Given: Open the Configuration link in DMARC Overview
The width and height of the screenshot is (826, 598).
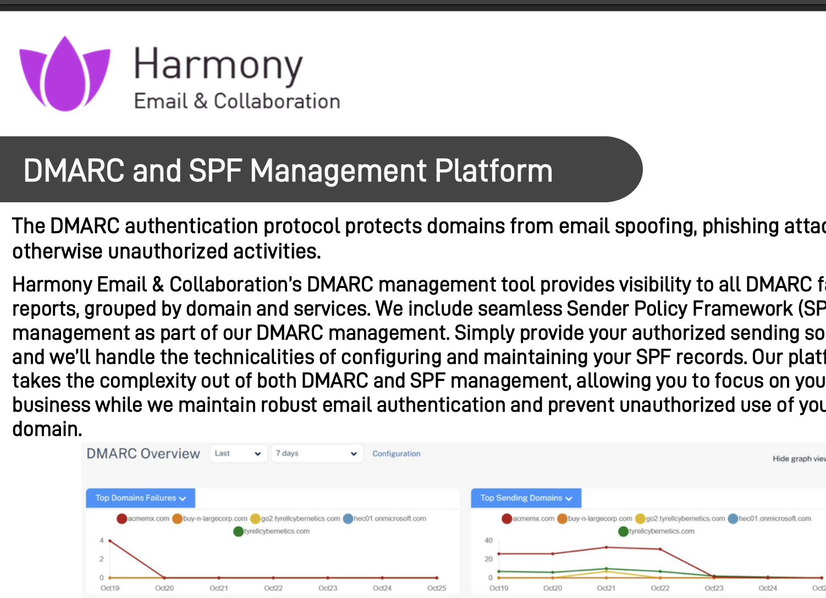Looking at the screenshot, I should pos(396,453).
